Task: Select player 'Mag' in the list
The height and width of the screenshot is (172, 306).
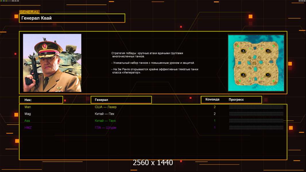Action: 28,114
